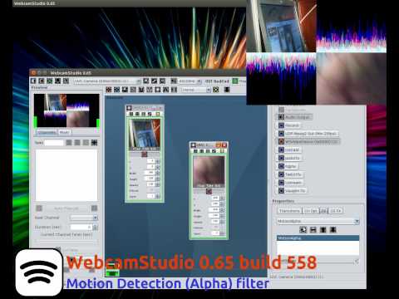Screen dimensions: 399x299
Task: Click the channel Name input field
Action: [x=54, y=143]
